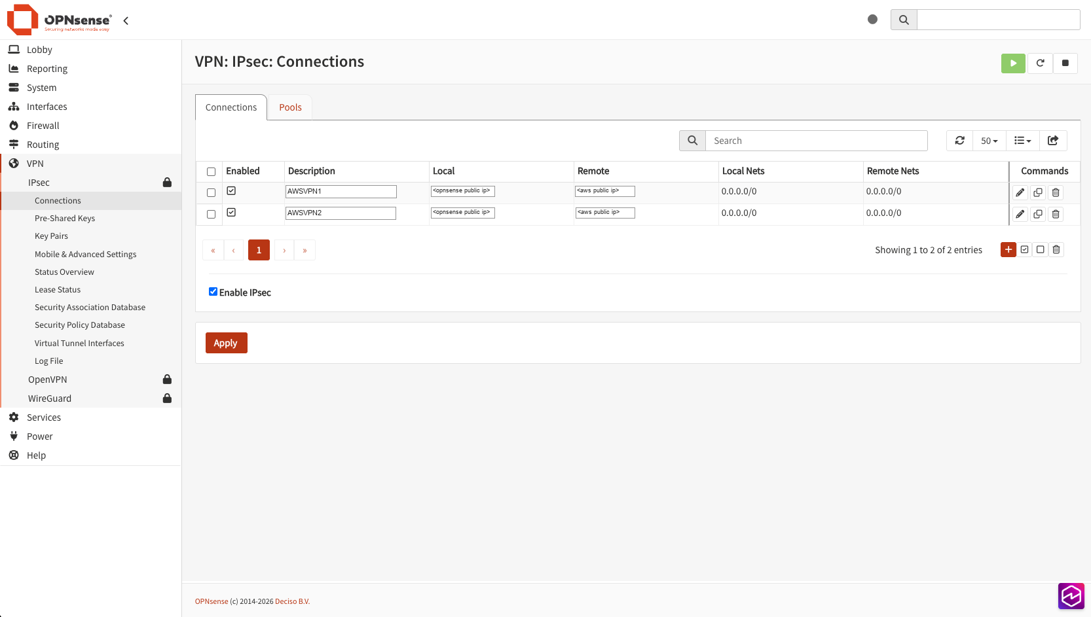Delete the AWSVPN1 connection

click(1056, 192)
